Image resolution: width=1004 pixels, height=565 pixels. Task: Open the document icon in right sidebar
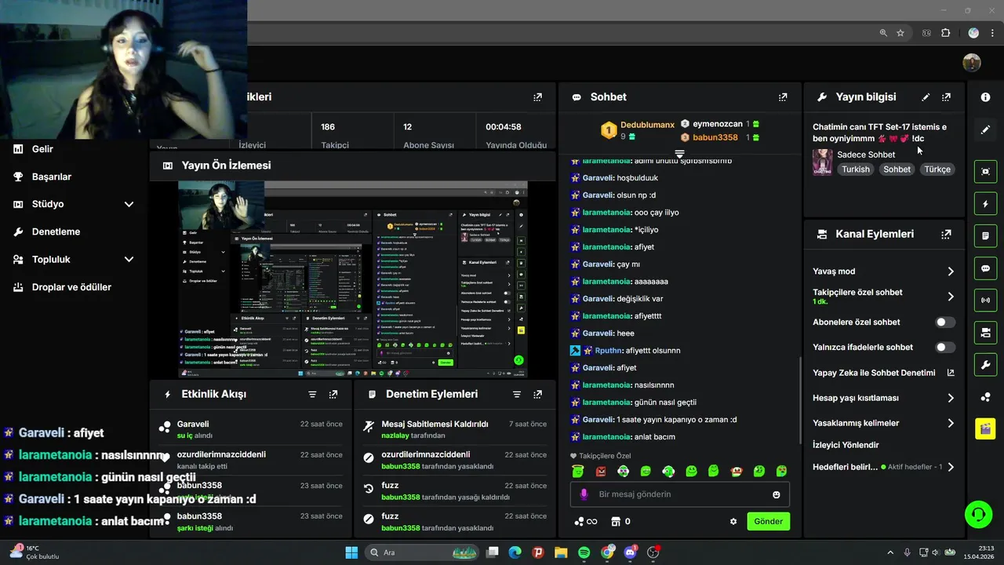985,235
